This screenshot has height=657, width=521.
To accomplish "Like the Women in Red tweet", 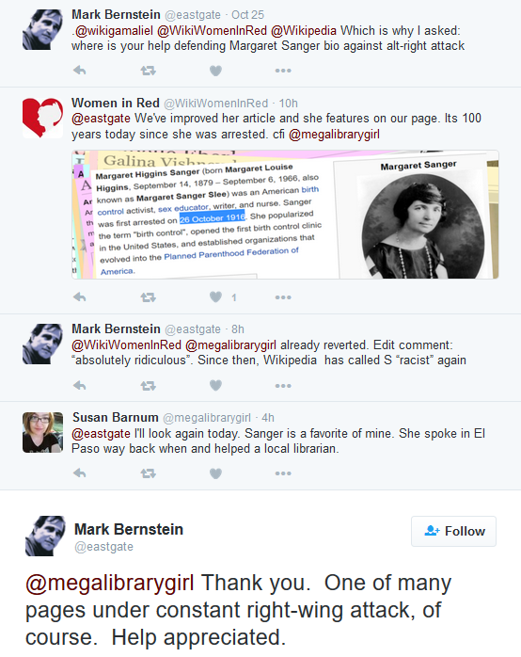I will click(x=215, y=297).
